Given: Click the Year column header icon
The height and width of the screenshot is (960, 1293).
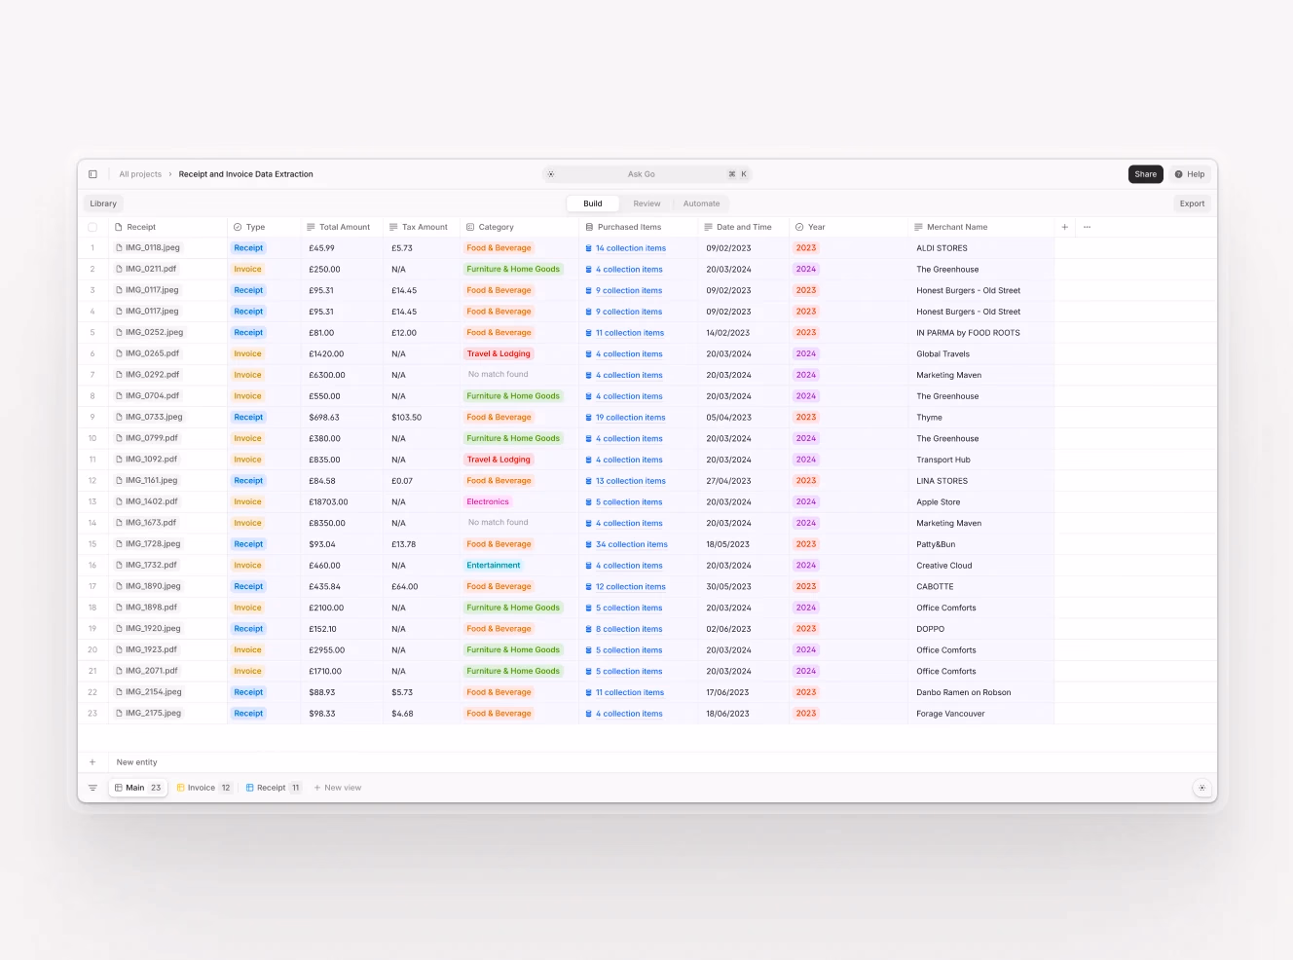Looking at the screenshot, I should (799, 227).
